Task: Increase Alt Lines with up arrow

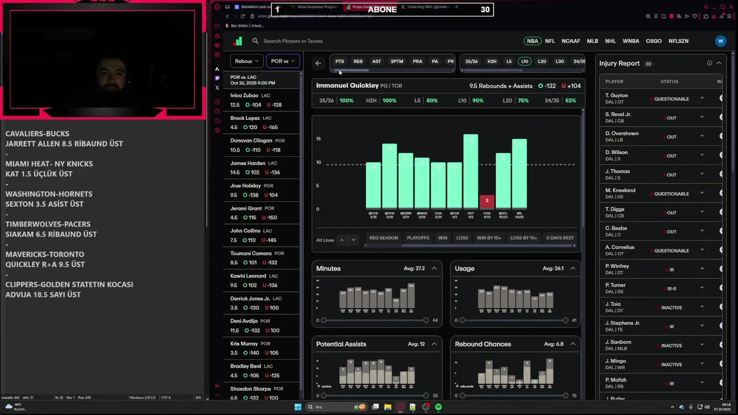Action: [x=341, y=240]
